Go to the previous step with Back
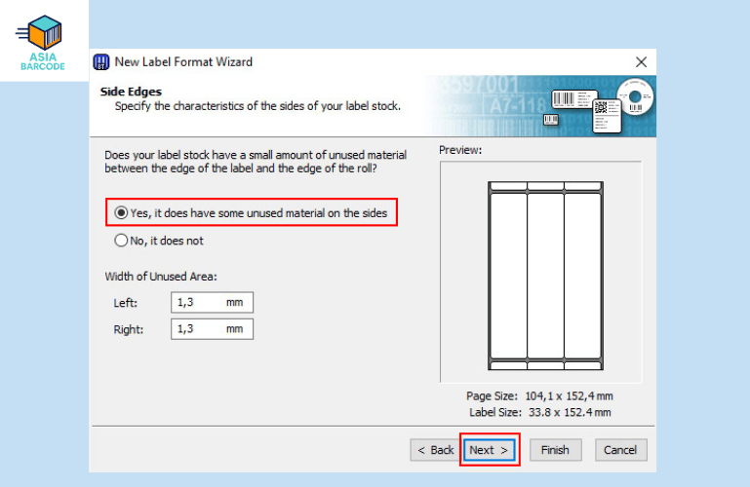 (x=435, y=450)
